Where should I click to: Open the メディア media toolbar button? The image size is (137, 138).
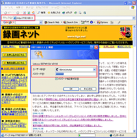67,13
